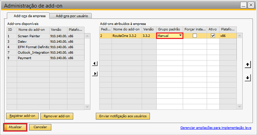Select the Screen Painter row
This screenshot has width=257, height=135.
[x=46, y=36]
